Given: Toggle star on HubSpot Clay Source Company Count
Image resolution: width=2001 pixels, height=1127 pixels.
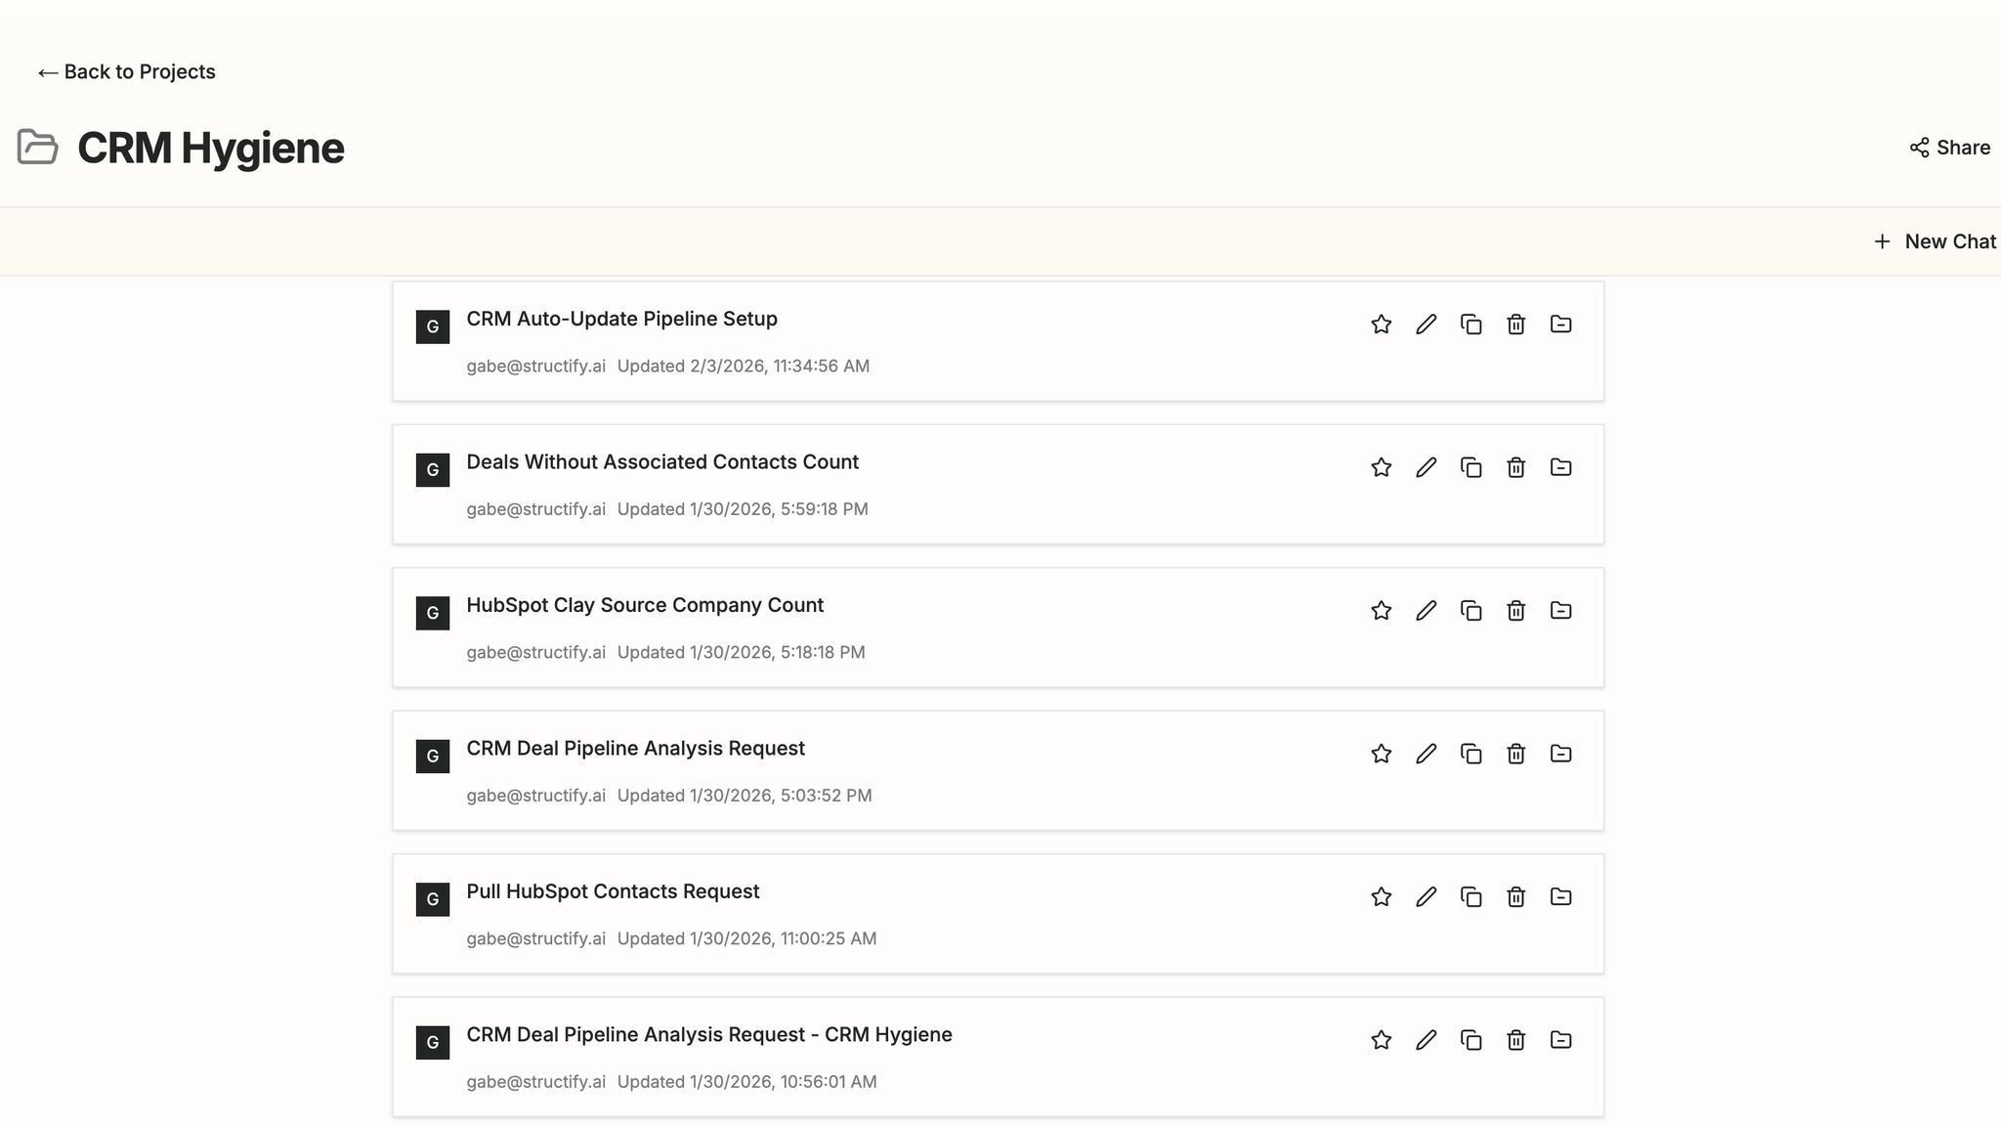Looking at the screenshot, I should coord(1381,611).
